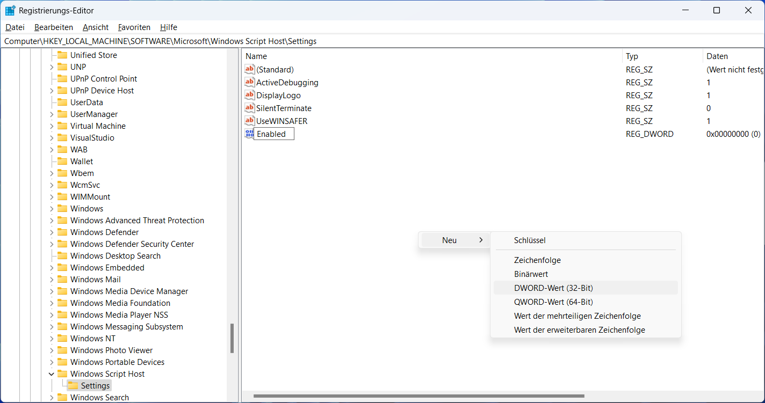The width and height of the screenshot is (765, 403).
Task: Select Schlüssel in the Neu submenu
Action: pyautogui.click(x=586, y=240)
